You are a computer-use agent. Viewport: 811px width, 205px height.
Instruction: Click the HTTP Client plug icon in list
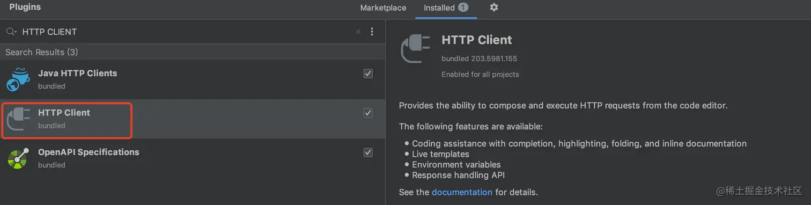click(19, 119)
